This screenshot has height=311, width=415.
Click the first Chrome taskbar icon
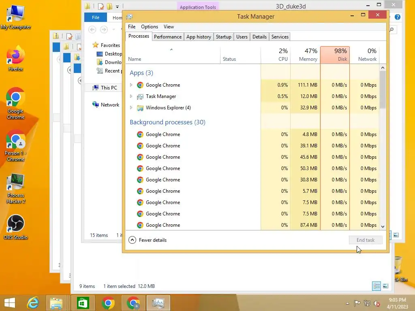point(108,303)
